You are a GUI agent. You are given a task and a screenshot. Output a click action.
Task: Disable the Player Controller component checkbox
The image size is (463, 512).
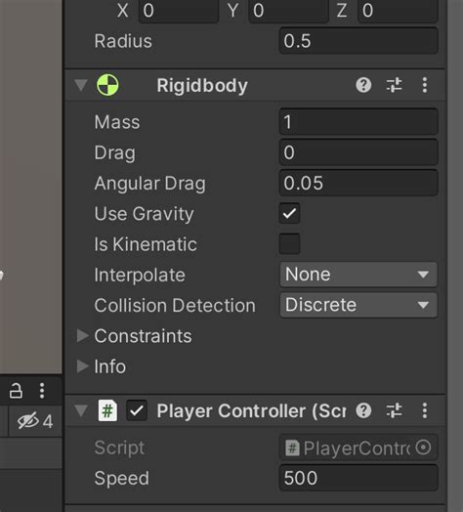137,410
